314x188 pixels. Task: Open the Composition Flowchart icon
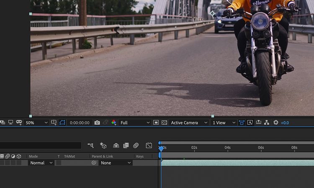pos(266,122)
